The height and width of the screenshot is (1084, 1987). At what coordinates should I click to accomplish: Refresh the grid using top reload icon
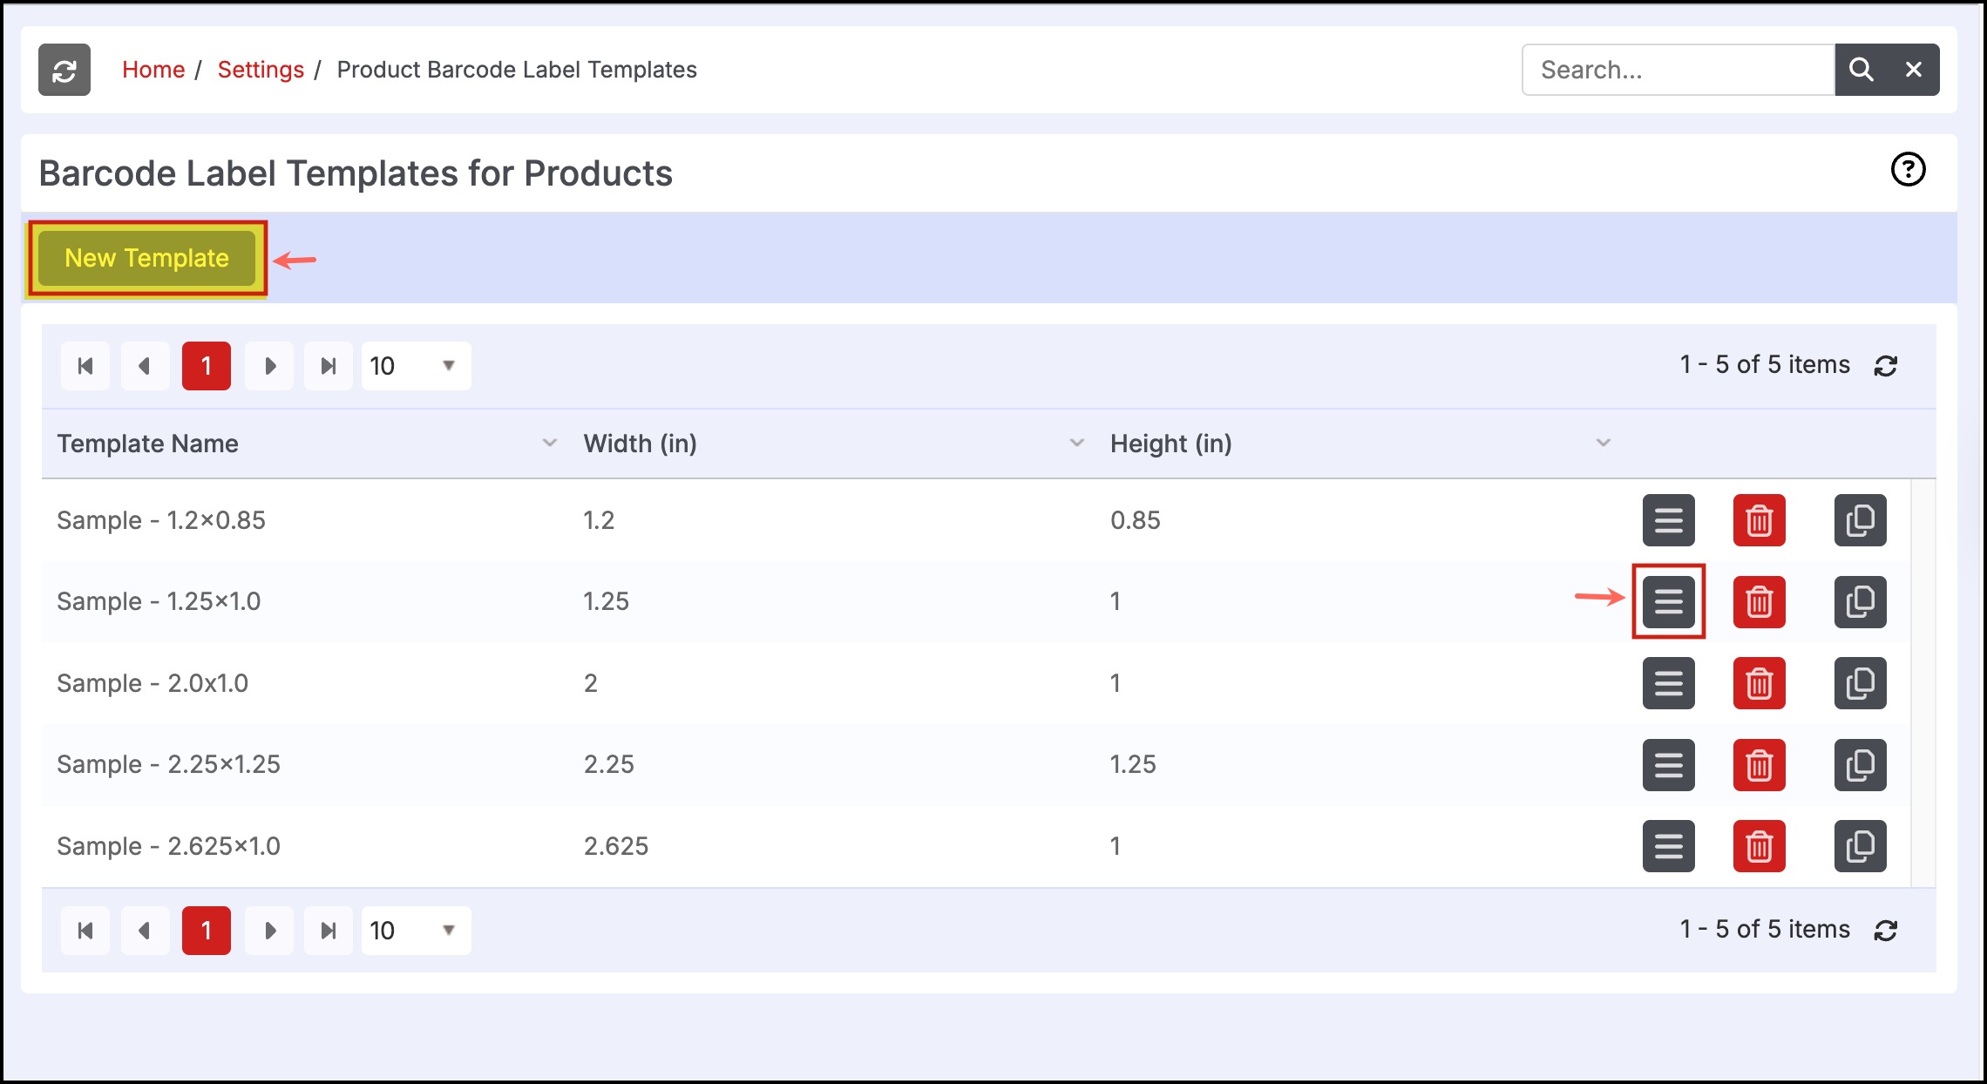(1885, 366)
